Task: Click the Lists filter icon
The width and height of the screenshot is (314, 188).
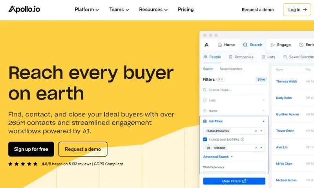Action: tap(204, 100)
